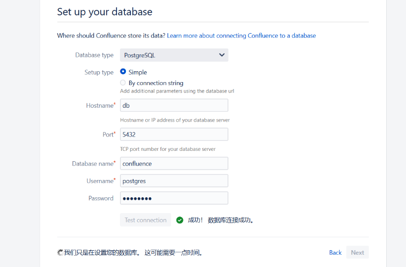The height and width of the screenshot is (267, 406).
Task: Open the Learn more about connecting link
Action: click(241, 36)
